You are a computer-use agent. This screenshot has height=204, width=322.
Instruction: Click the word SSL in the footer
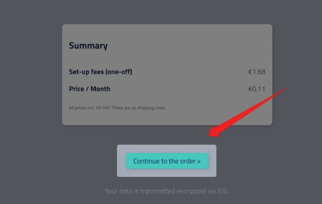point(223,191)
